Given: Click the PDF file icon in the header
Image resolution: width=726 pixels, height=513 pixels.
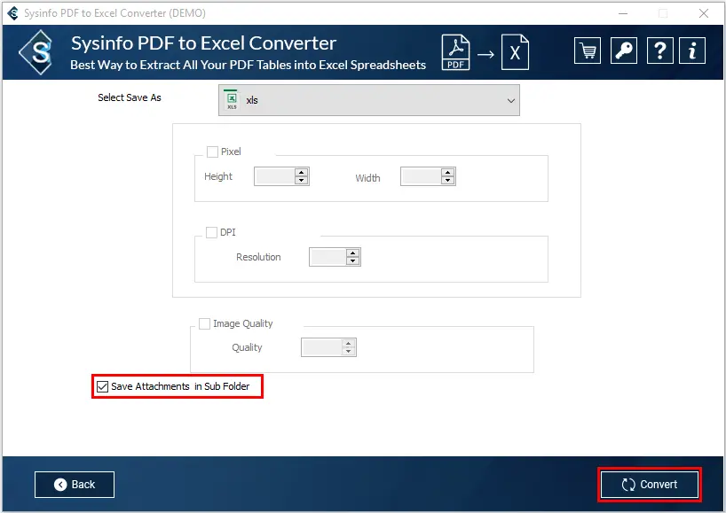Looking at the screenshot, I should point(455,51).
